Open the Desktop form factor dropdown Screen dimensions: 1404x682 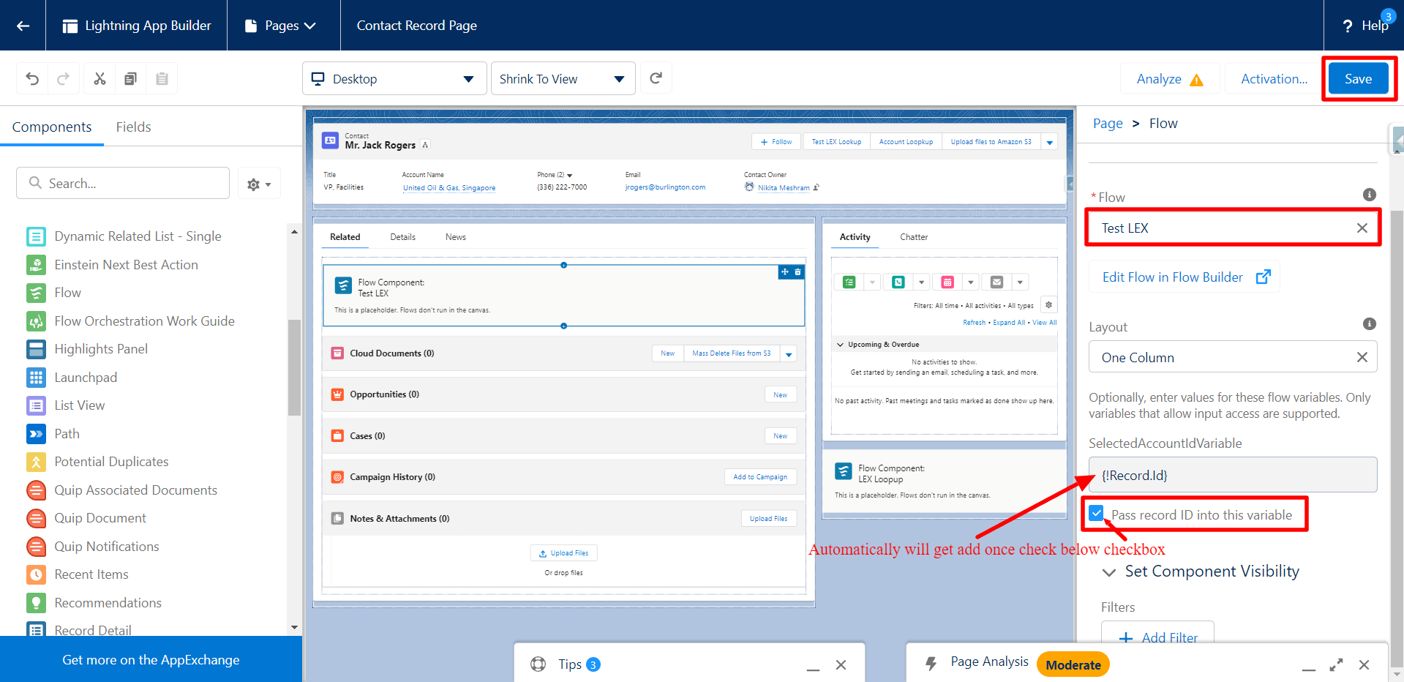[394, 78]
